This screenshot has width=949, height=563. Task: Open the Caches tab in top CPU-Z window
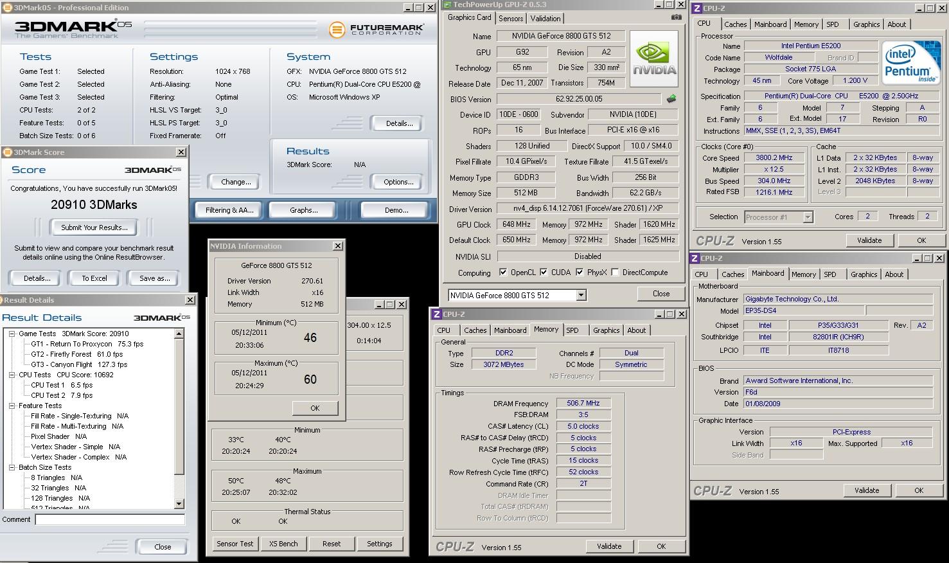point(735,24)
